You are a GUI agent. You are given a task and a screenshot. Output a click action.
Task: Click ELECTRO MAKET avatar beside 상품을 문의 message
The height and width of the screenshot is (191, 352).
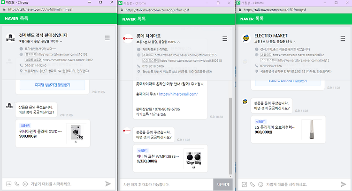coord(245,102)
